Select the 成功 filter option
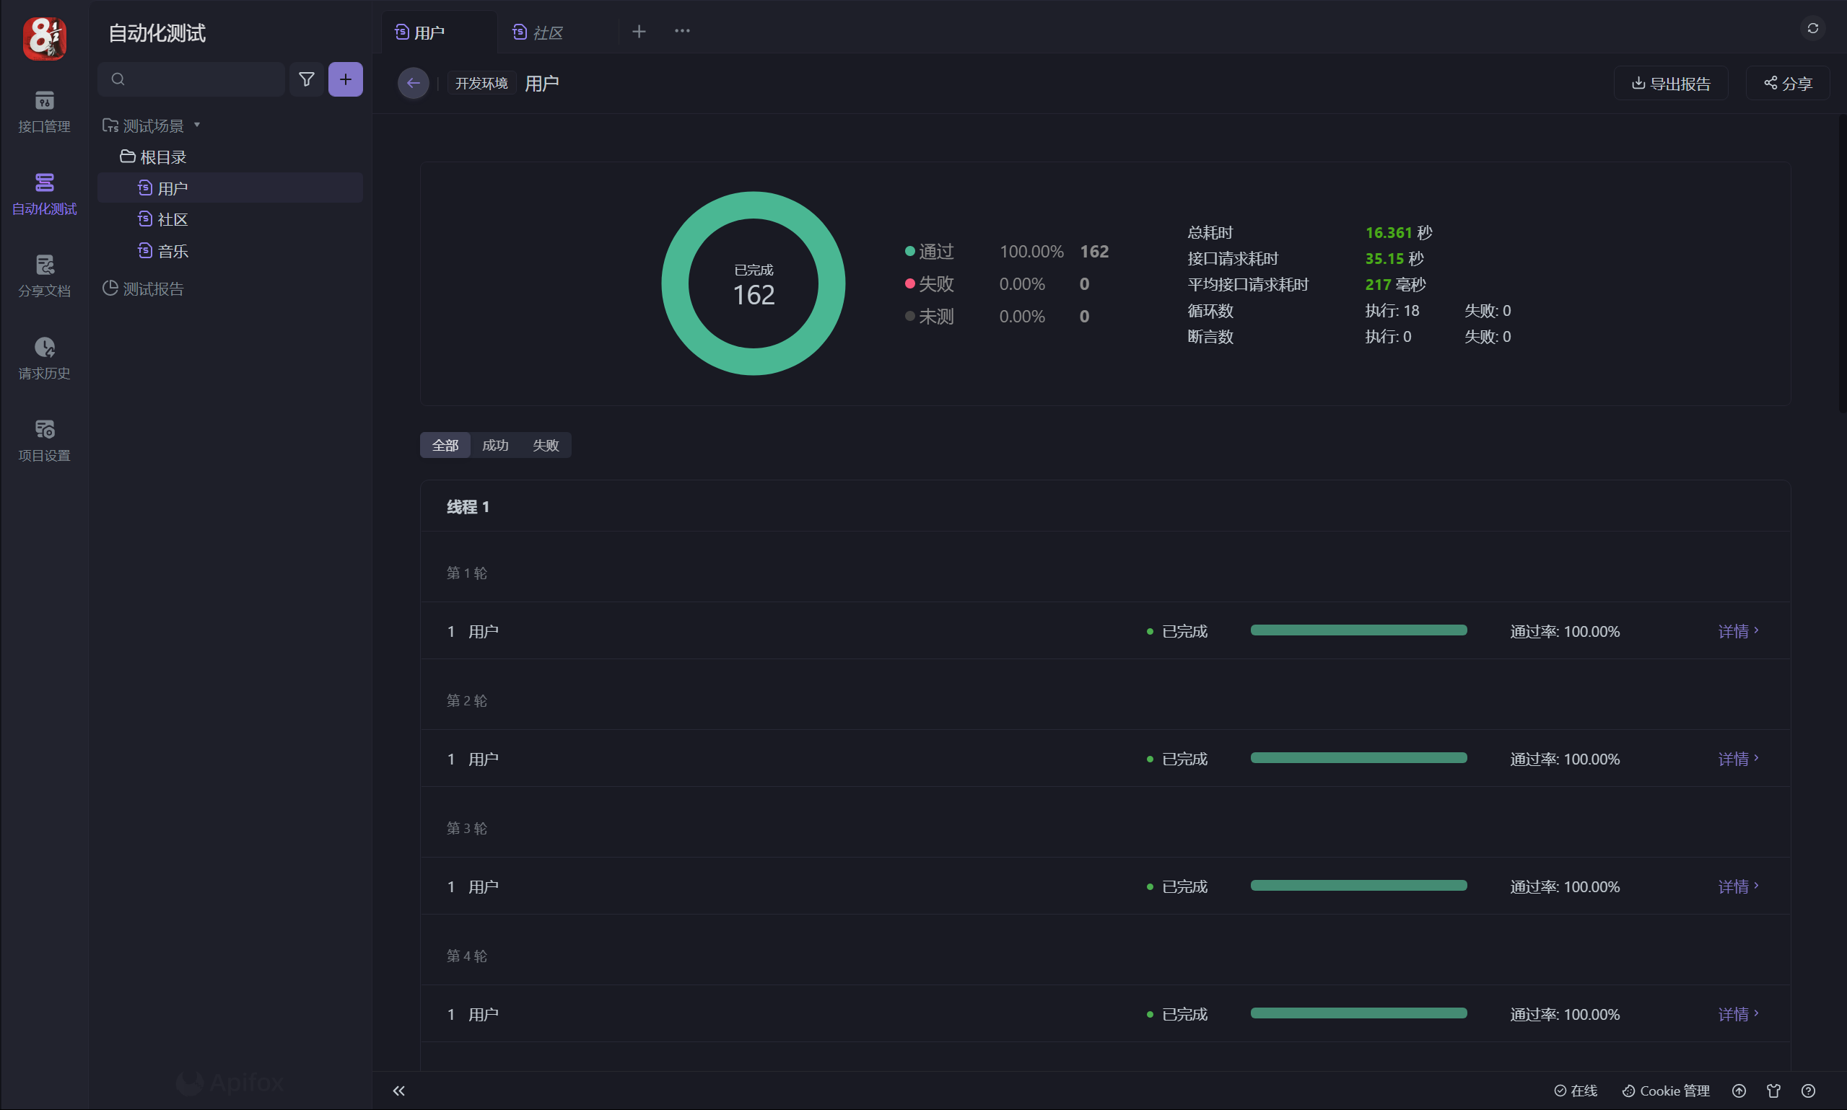Viewport: 1847px width, 1110px height. coord(494,445)
